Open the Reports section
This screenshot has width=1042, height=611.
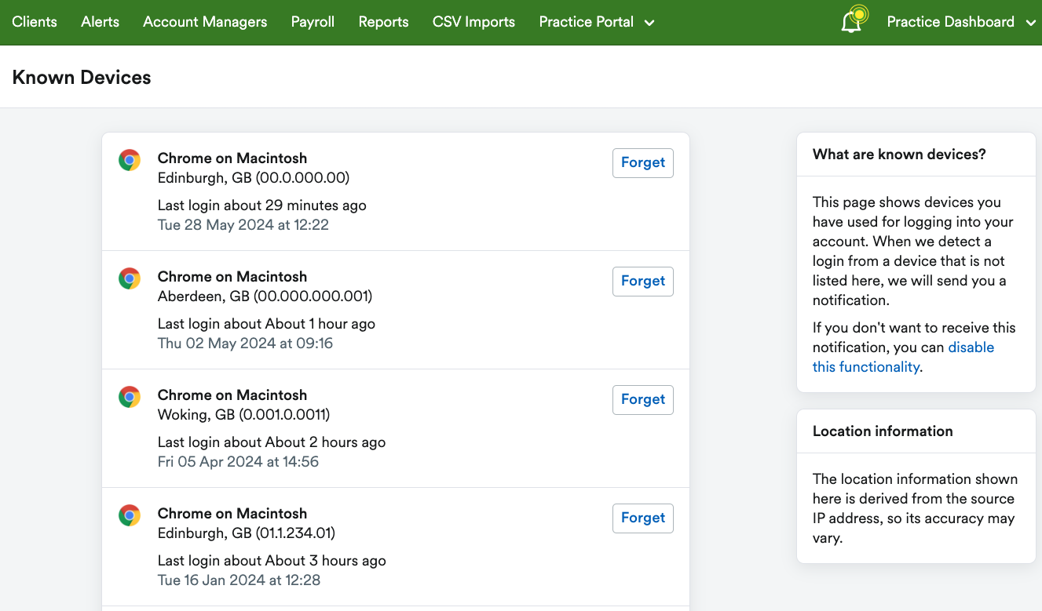point(383,22)
